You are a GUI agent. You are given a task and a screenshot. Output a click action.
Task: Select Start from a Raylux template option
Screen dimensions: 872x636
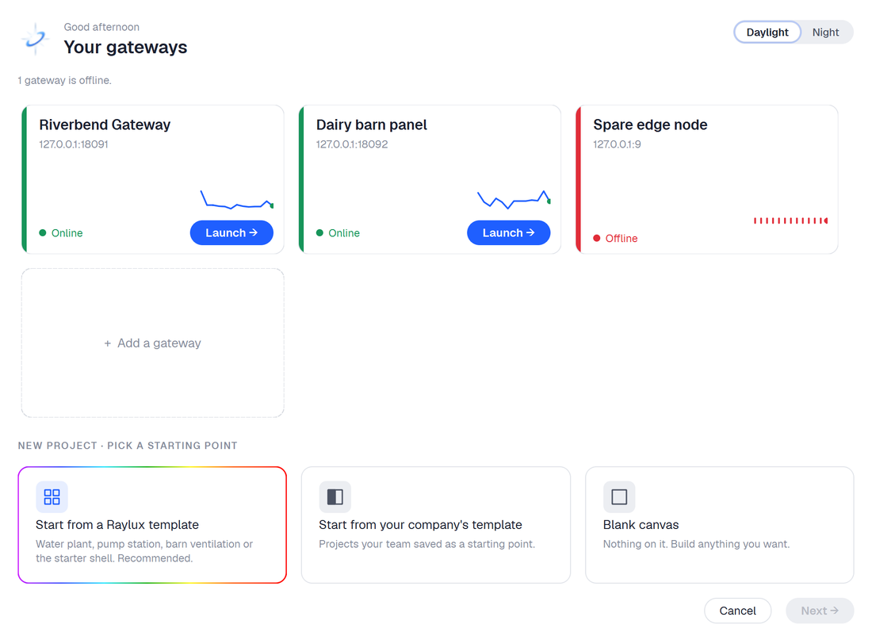tap(152, 525)
